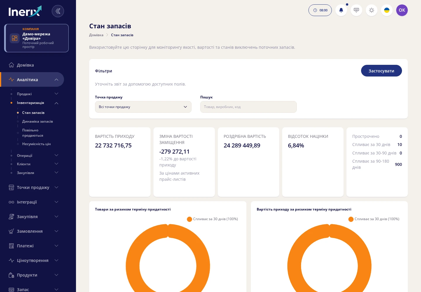Expand the Клієнти submenu

pos(56,164)
